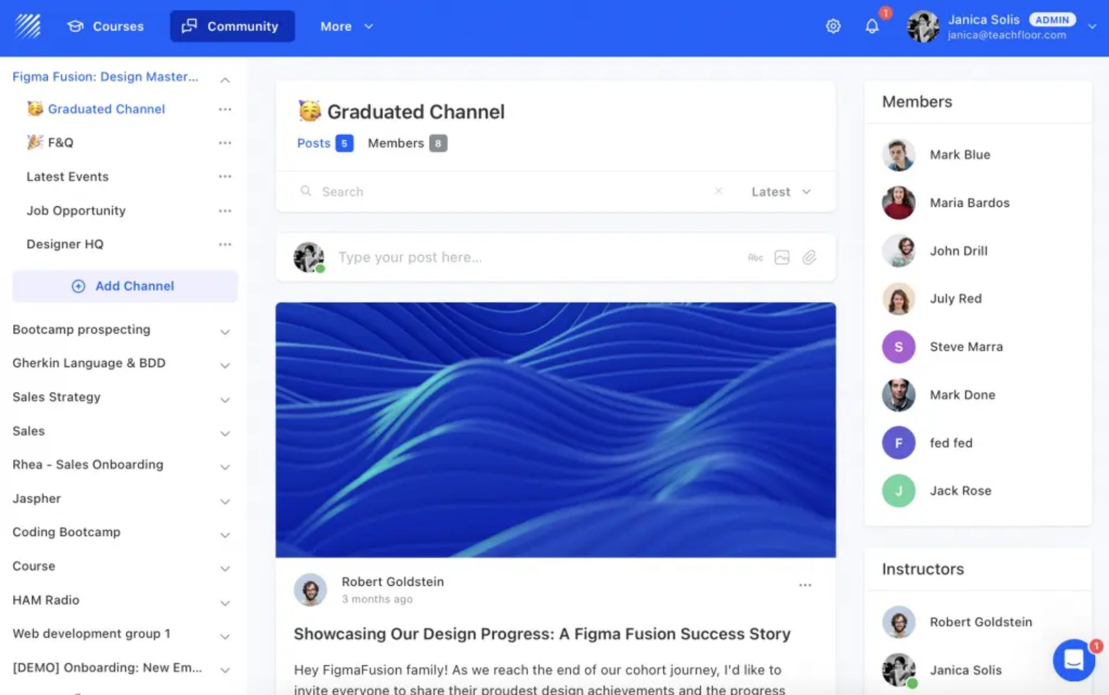
Task: Click the Figma Fusion: Design Master title
Action: point(105,77)
